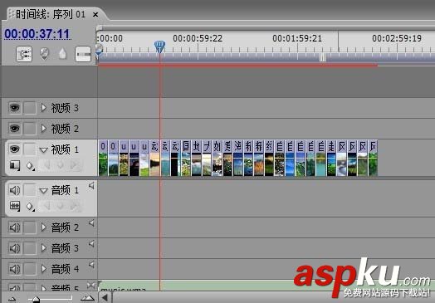Mute 音频 4 track with speaker icon
The height and width of the screenshot is (303, 435).
14,269
